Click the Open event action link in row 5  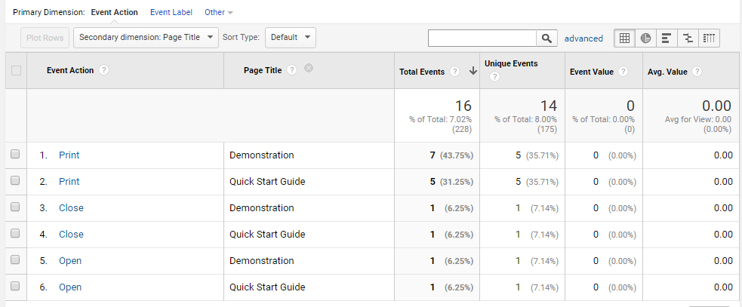click(70, 261)
